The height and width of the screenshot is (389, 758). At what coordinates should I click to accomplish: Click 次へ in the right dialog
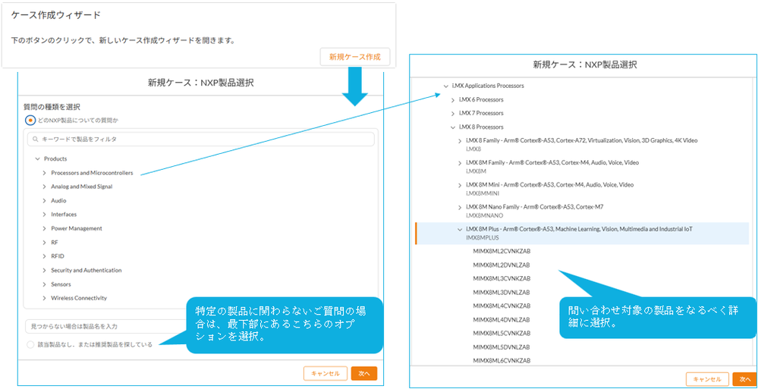click(745, 379)
